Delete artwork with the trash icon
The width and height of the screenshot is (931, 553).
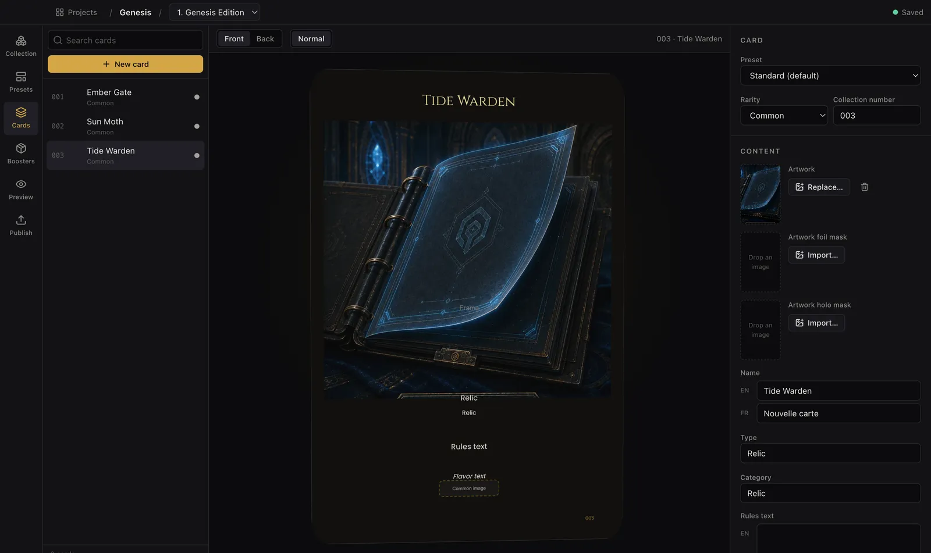pyautogui.click(x=865, y=187)
